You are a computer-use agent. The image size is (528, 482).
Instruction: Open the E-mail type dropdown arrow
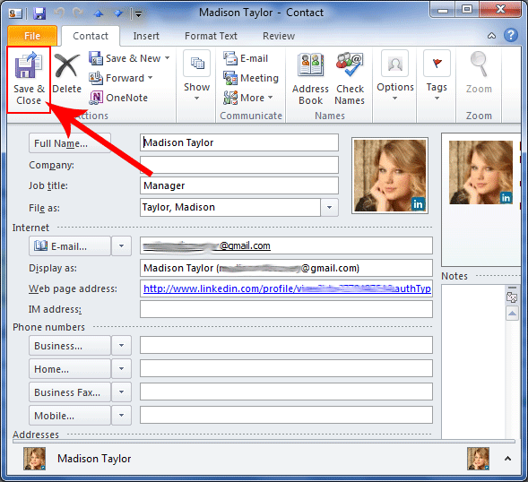[x=121, y=246]
